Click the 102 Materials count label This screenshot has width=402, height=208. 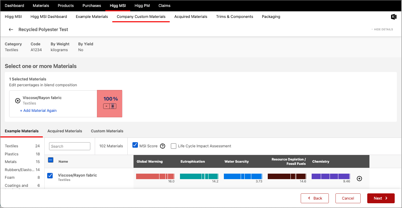click(111, 146)
